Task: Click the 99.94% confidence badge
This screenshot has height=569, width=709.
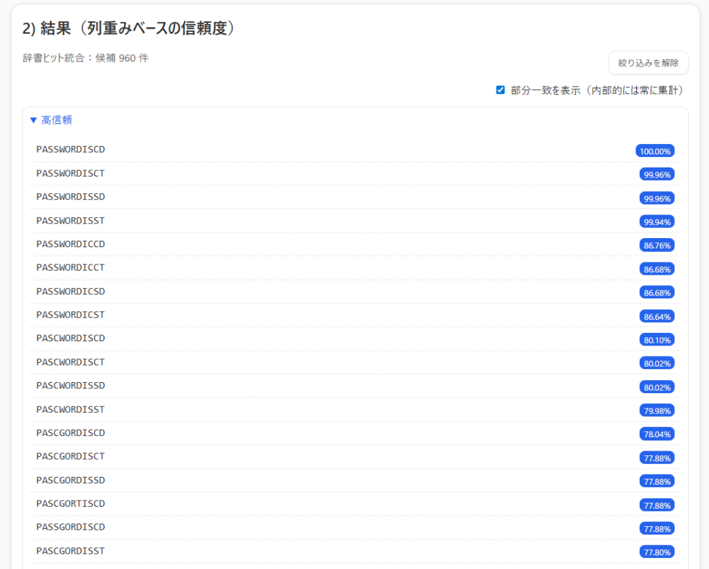Action: point(656,222)
